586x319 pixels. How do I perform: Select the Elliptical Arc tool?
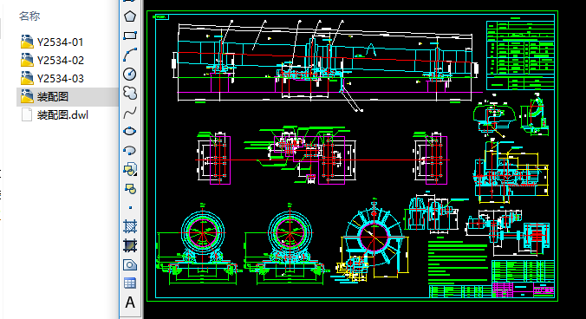(130, 150)
